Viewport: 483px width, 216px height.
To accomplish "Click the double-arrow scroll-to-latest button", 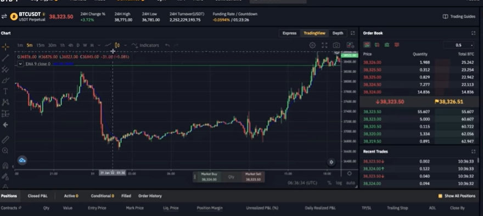I will 331,162.
